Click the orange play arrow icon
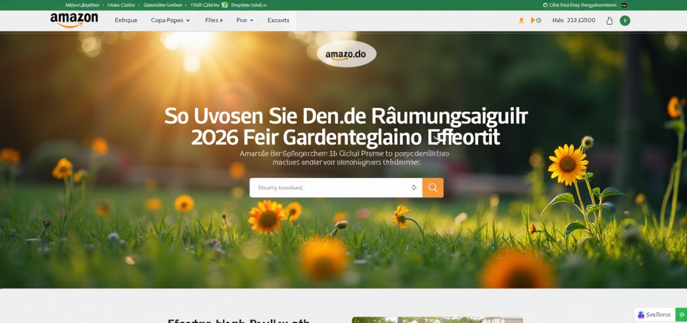The width and height of the screenshot is (687, 323). click(533, 20)
